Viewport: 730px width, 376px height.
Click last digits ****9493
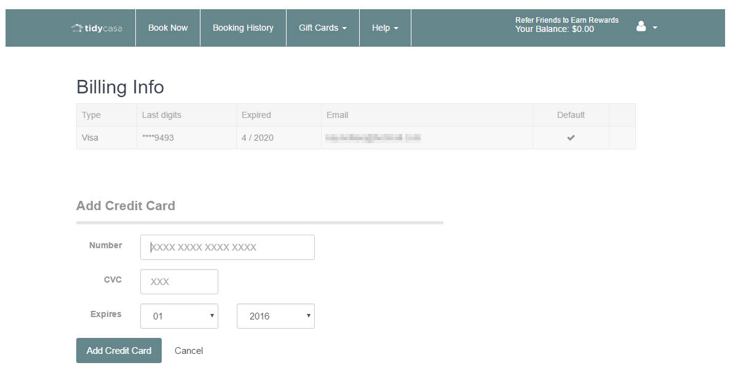(x=158, y=138)
